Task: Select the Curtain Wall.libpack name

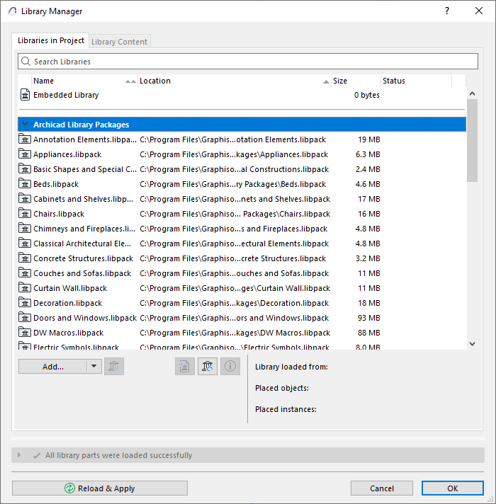Action: (x=70, y=287)
